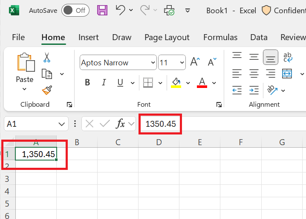The width and height of the screenshot is (306, 219).
Task: Align cell text to the right
Action: coord(271,73)
